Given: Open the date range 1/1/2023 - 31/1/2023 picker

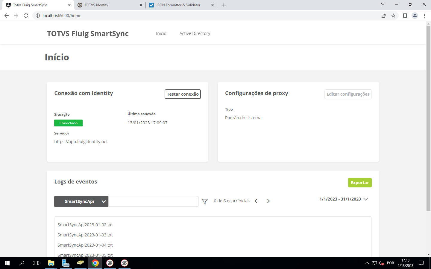Looking at the screenshot, I should point(344,199).
